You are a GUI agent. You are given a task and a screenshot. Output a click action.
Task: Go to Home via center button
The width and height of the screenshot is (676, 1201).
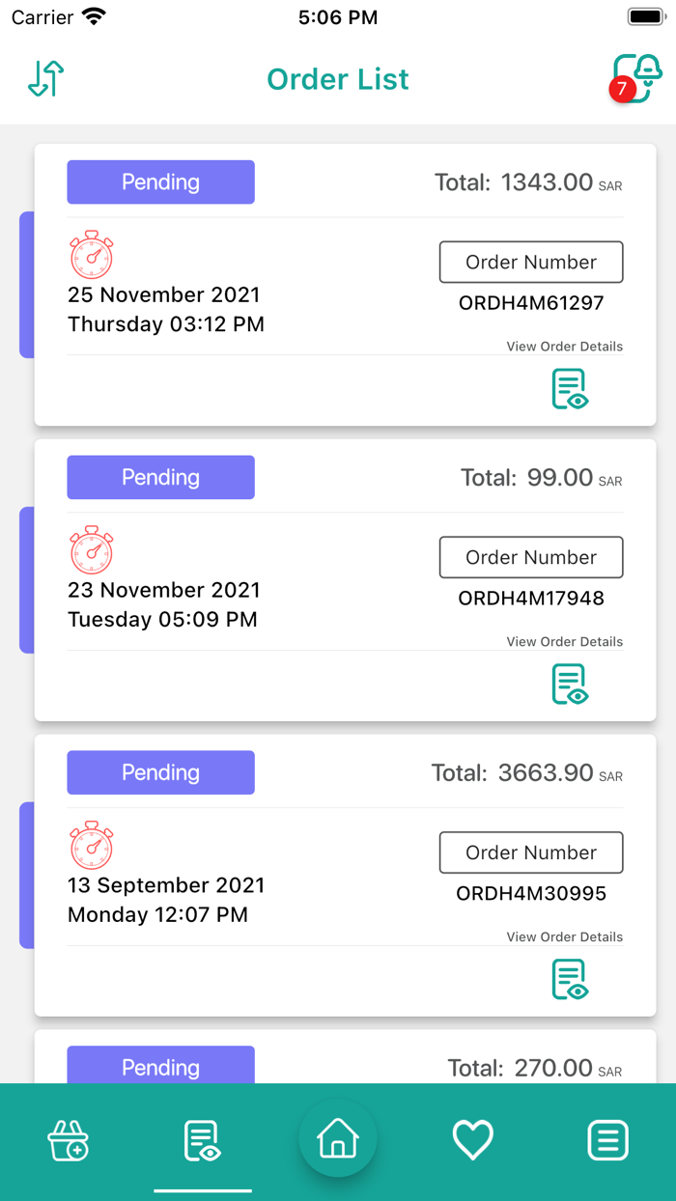(x=338, y=1139)
